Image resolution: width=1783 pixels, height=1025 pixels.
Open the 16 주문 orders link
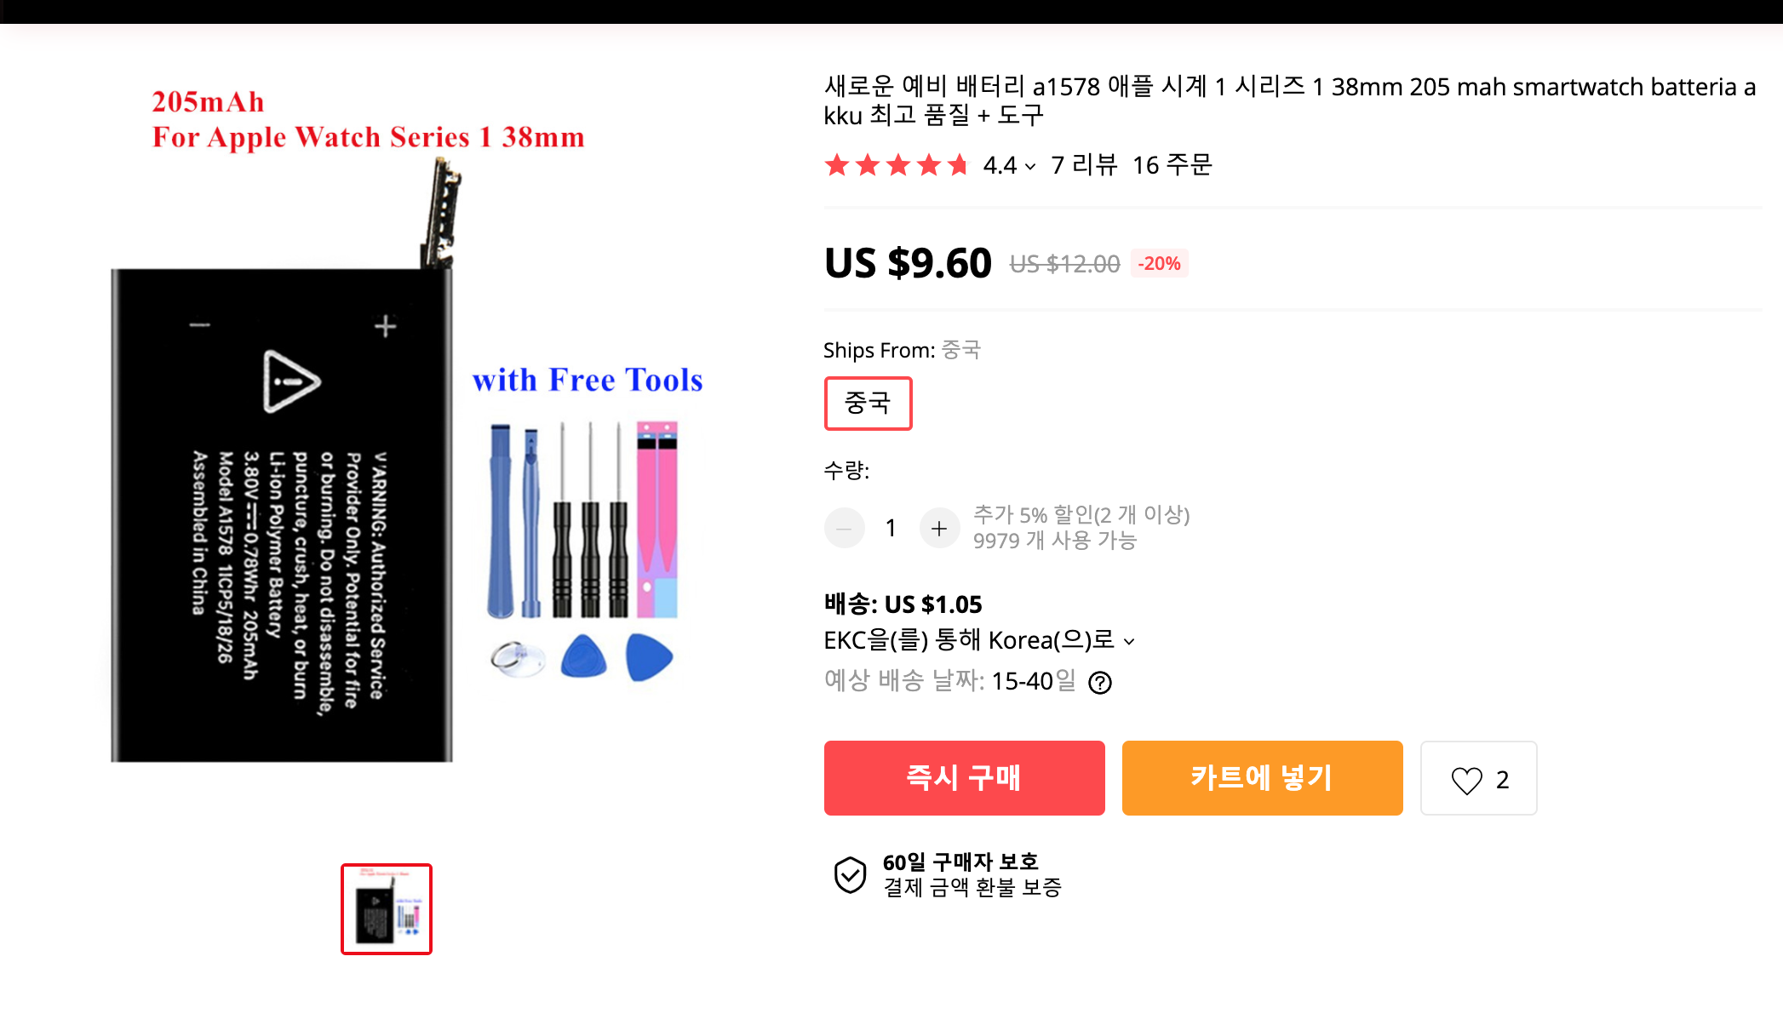coord(1172,164)
